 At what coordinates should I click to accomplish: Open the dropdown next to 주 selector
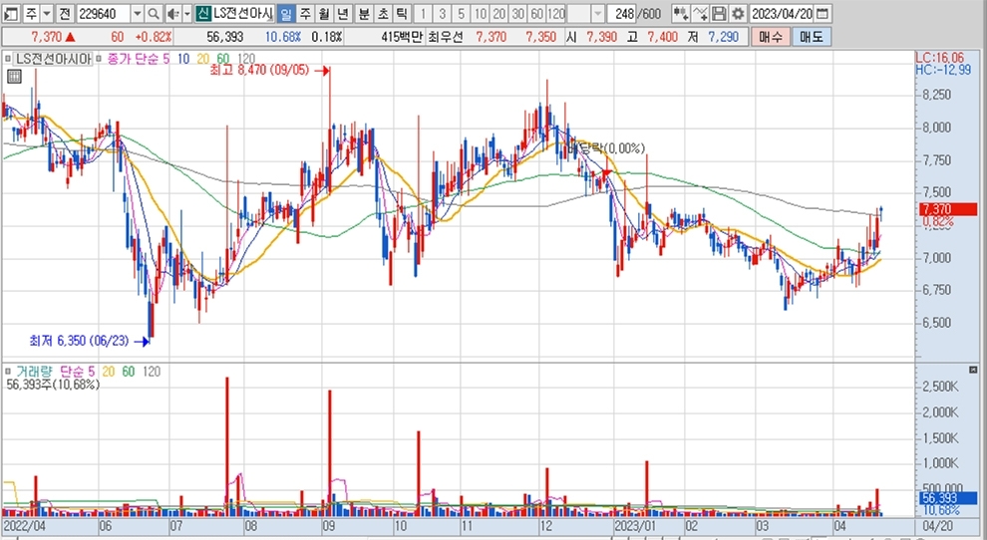coord(46,14)
